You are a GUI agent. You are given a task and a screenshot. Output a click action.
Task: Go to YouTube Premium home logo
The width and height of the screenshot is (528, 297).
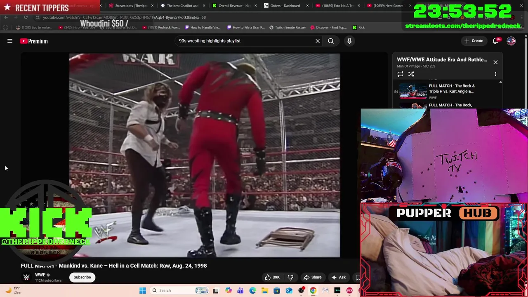click(34, 41)
